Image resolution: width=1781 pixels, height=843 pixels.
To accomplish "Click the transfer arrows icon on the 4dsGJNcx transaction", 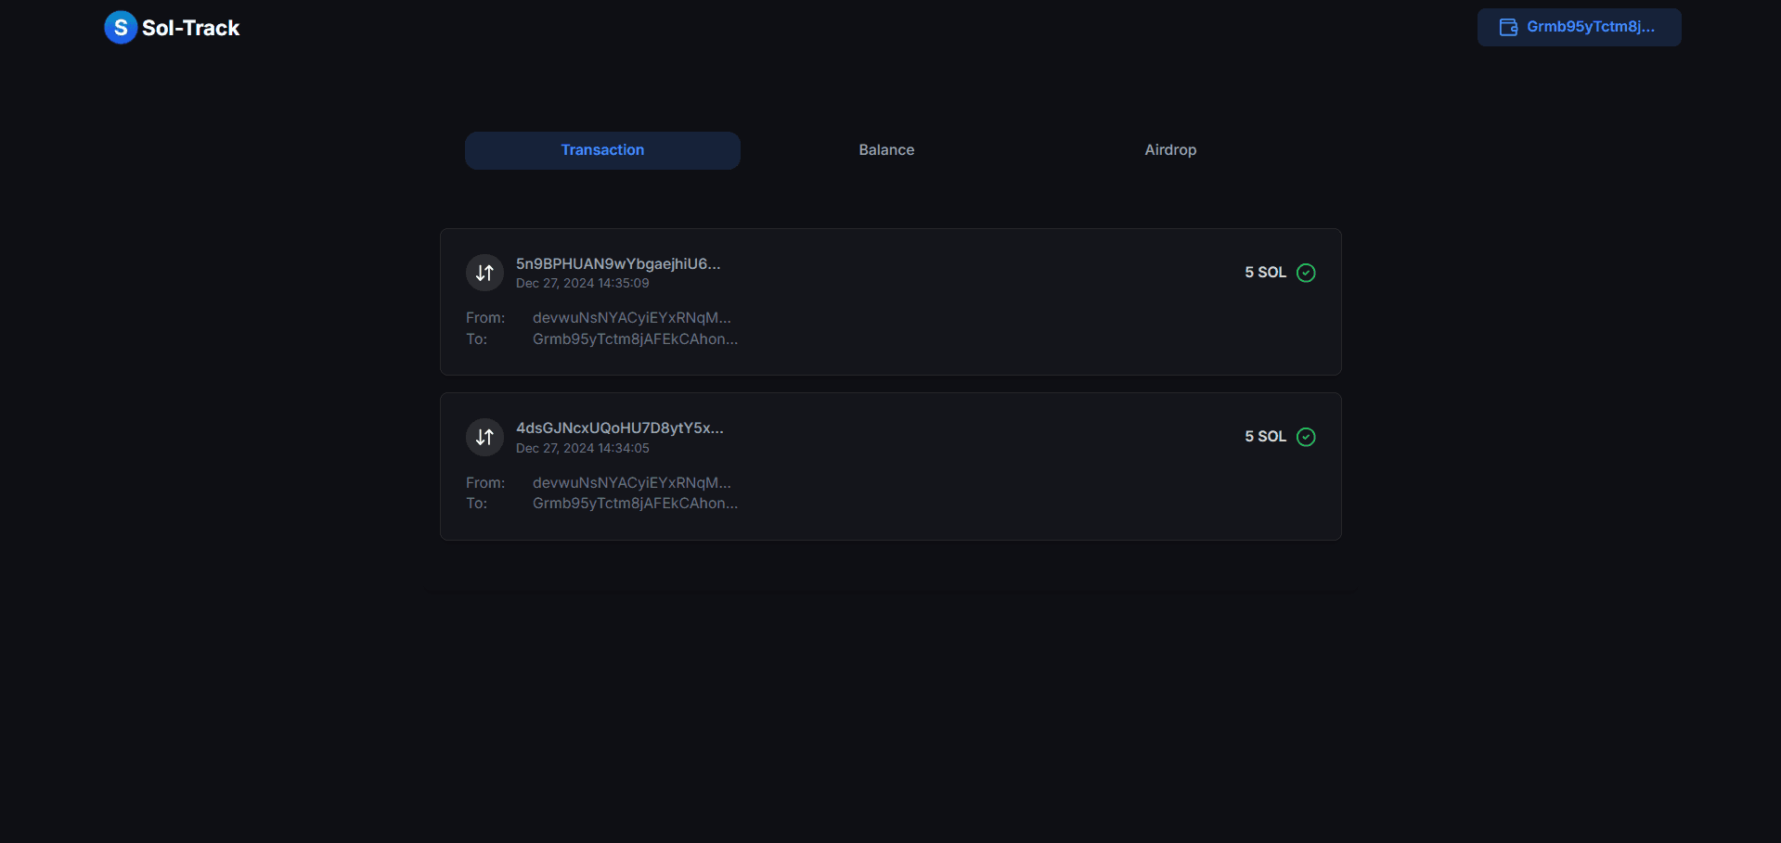I will pyautogui.click(x=484, y=436).
